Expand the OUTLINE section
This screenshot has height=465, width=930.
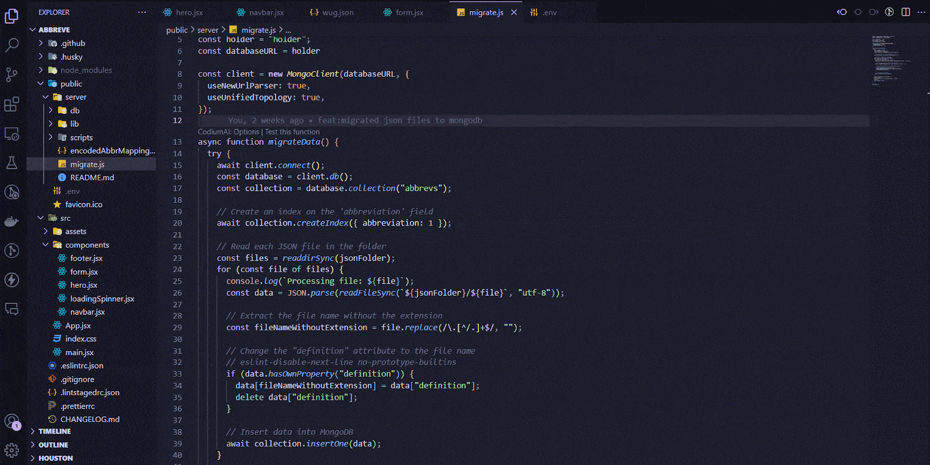[53, 445]
